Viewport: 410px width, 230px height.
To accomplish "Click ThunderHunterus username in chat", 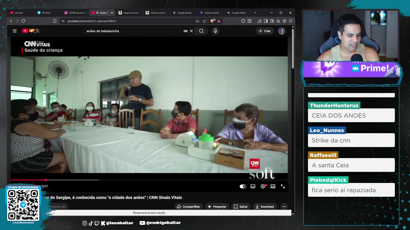I will click(x=334, y=105).
